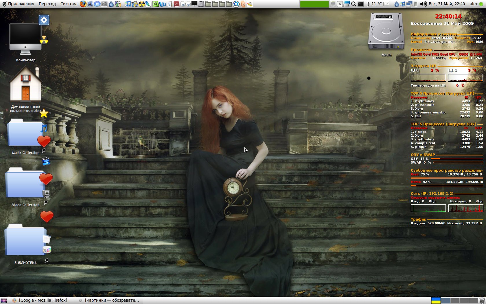Click the pair of eyes applet
This screenshot has height=304, width=486.
pos(185,4)
